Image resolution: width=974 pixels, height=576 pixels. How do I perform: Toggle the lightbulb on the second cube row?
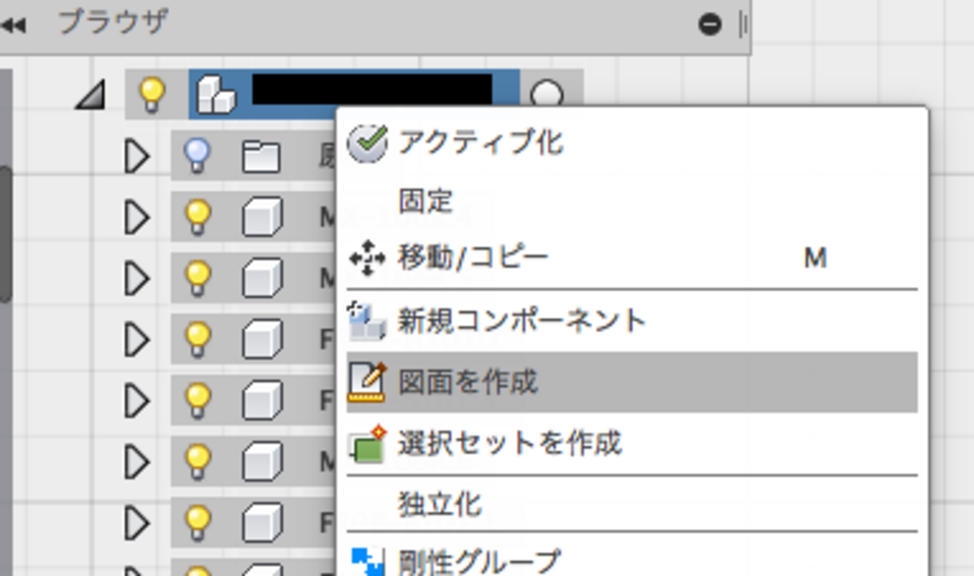(198, 279)
